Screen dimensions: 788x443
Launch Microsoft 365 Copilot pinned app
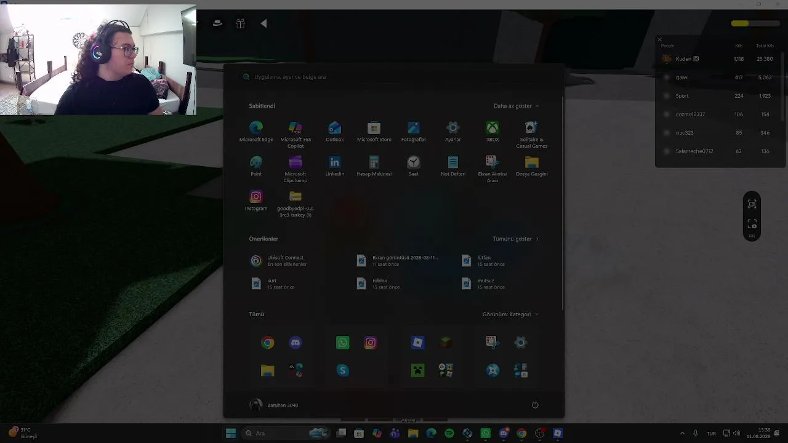pyautogui.click(x=295, y=135)
